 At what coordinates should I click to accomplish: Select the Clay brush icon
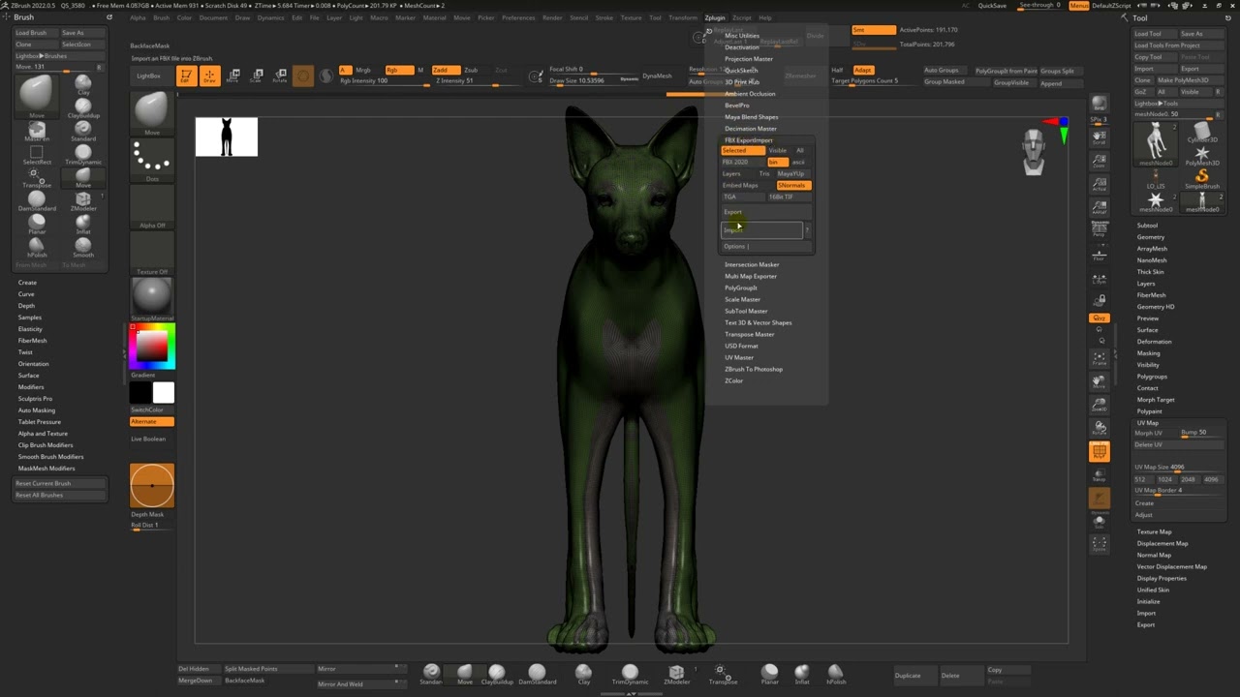[x=83, y=83]
